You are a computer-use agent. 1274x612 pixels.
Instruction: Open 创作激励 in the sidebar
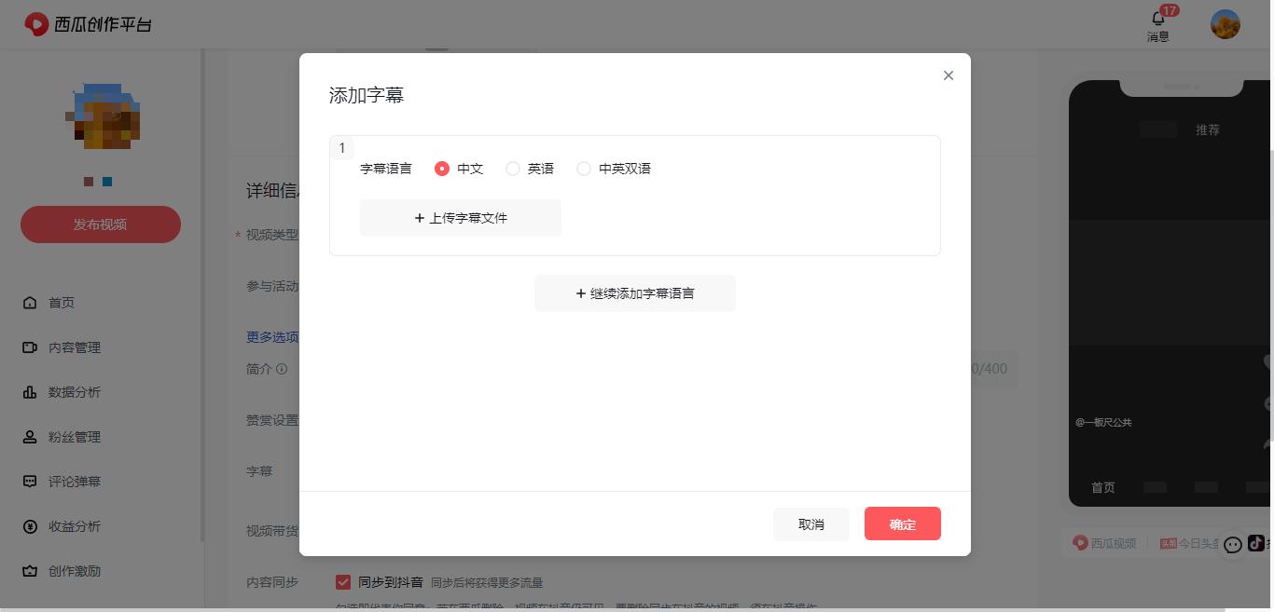(x=75, y=571)
